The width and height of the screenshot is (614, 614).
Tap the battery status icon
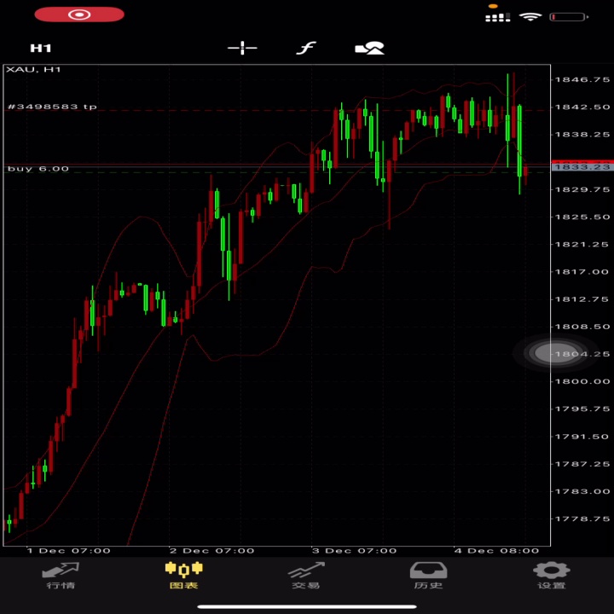coord(569,17)
